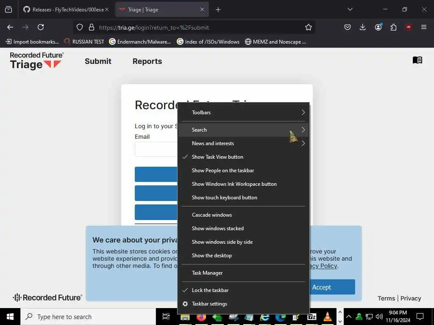
Task: Open the clock showing 9:04 PM
Action: pyautogui.click(x=398, y=317)
